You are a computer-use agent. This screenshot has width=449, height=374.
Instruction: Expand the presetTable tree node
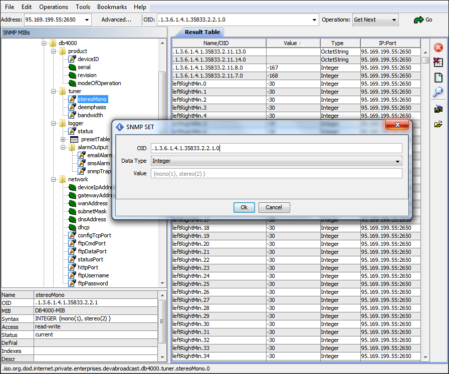pos(63,139)
